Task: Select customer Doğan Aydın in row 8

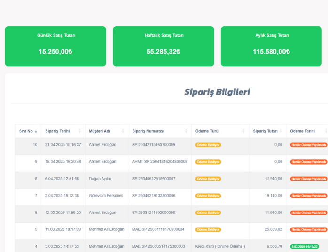Action: (100, 179)
